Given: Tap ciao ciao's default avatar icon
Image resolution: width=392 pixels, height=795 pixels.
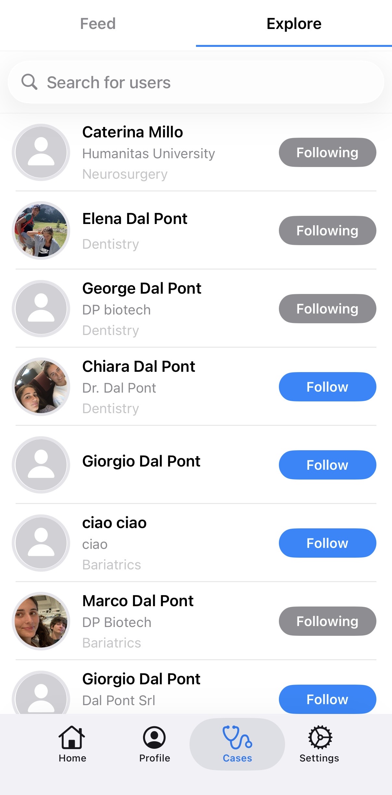Looking at the screenshot, I should point(41,543).
